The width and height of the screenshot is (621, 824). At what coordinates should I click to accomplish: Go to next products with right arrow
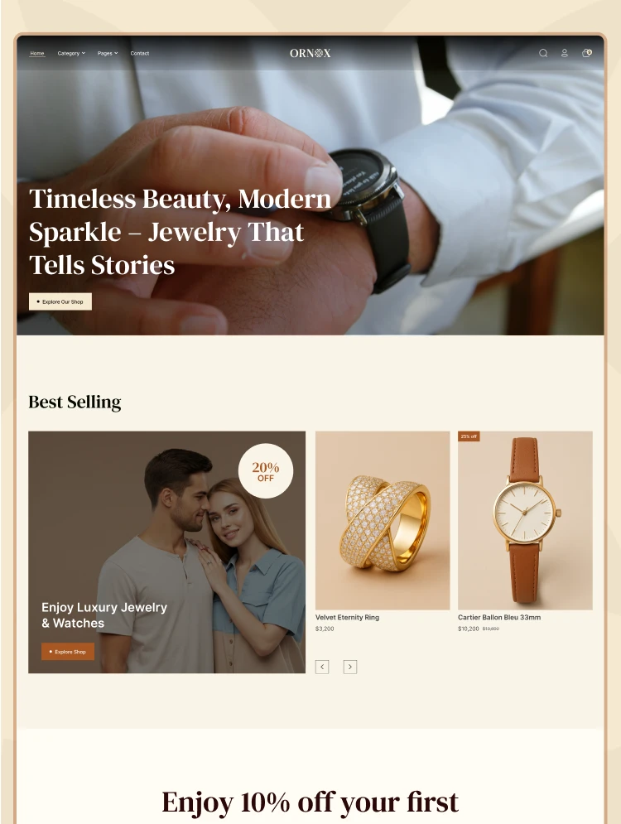tap(350, 667)
